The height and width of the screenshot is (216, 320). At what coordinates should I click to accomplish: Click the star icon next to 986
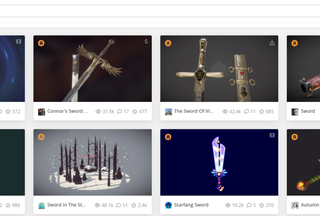8,205
